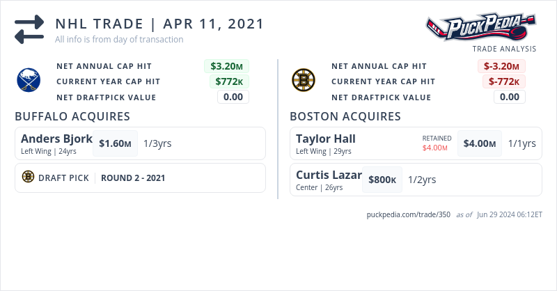Click the retained $4.00M salary label
Viewport: 557px width, 291px height.
coord(437,148)
